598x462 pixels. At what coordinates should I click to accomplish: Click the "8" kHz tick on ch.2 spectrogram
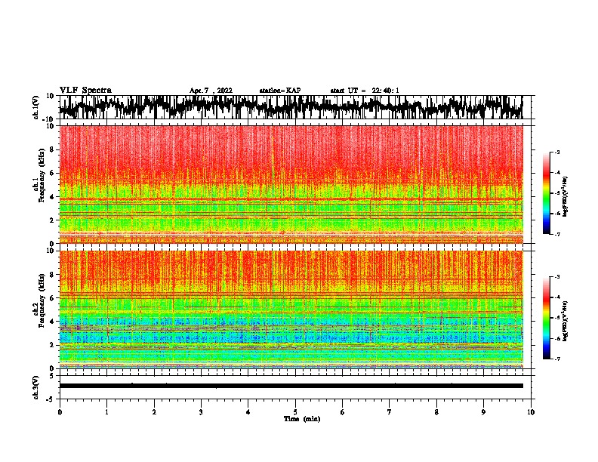tap(52, 275)
